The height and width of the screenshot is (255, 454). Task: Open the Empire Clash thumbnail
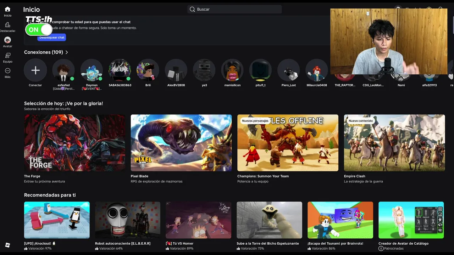click(394, 143)
